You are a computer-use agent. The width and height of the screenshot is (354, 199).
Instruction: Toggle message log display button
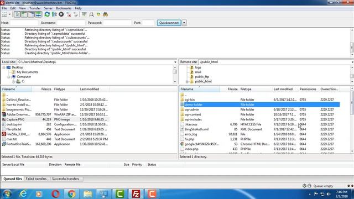17,14
